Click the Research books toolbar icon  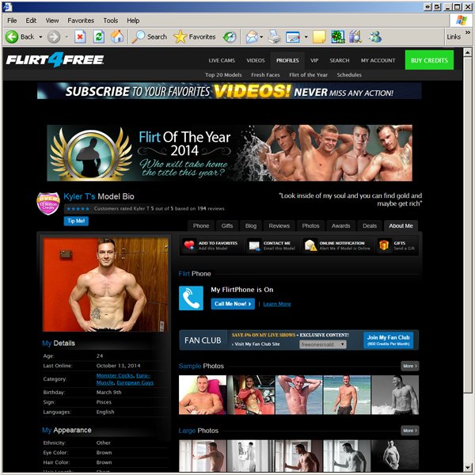point(355,37)
